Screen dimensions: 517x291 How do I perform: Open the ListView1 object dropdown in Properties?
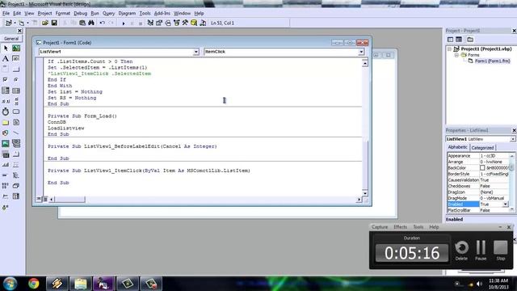pos(513,139)
